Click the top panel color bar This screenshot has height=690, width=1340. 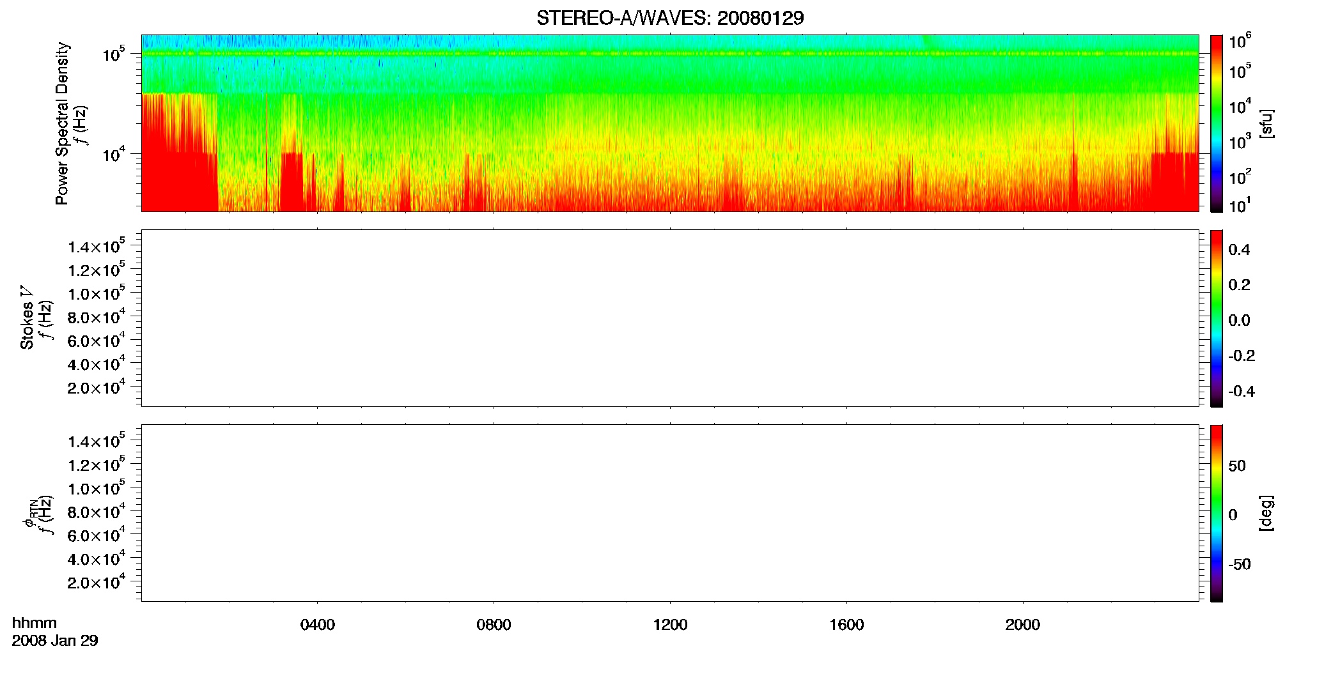[x=1216, y=123]
